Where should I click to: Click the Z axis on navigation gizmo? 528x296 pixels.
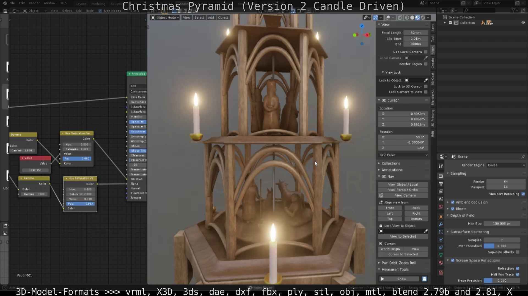point(362,26)
